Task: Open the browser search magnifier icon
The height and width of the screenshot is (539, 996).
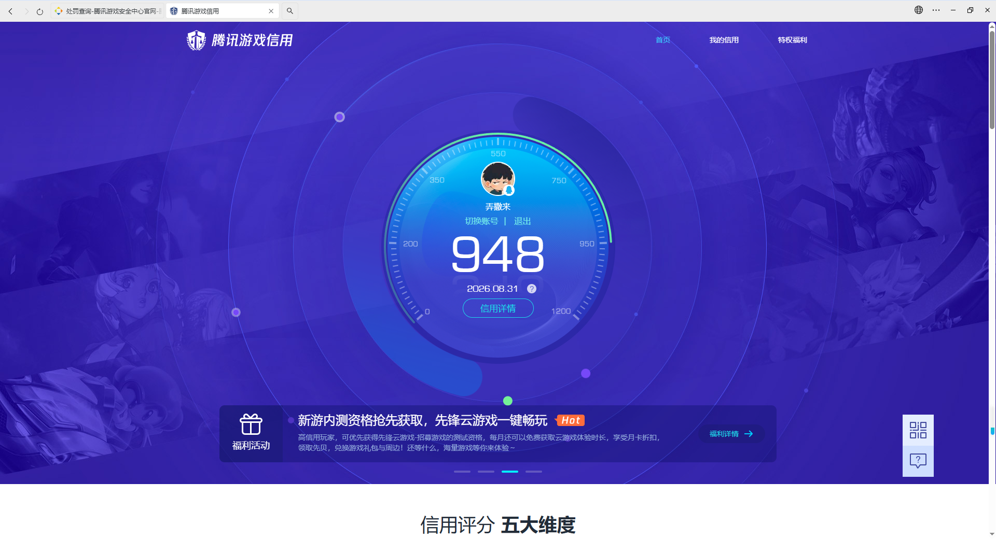Action: [x=290, y=11]
